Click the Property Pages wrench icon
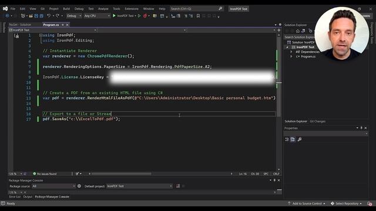This screenshot has height=211, width=376. [300, 139]
